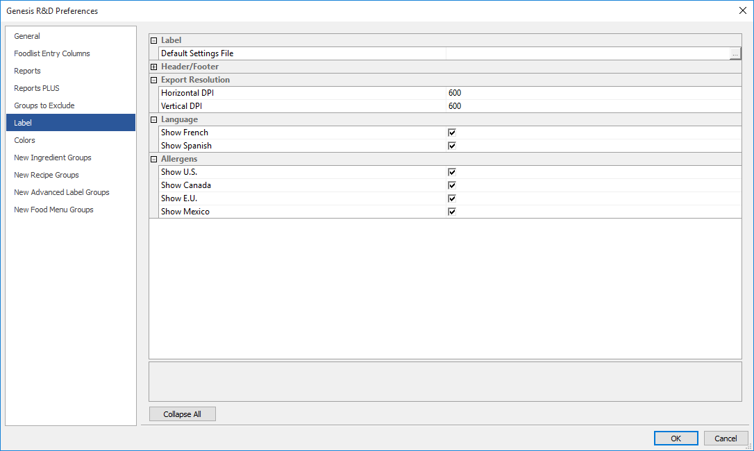This screenshot has width=754, height=451.
Task: Select the Show Spanish row label
Action: pyautogui.click(x=186, y=146)
